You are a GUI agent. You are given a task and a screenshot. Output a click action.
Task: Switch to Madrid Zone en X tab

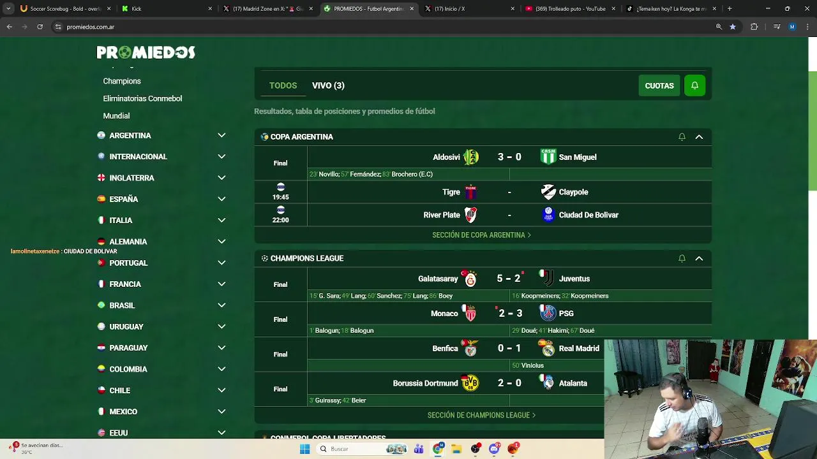tap(267, 9)
